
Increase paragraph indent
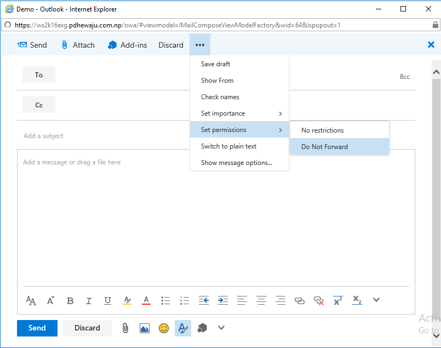pyautogui.click(x=223, y=300)
